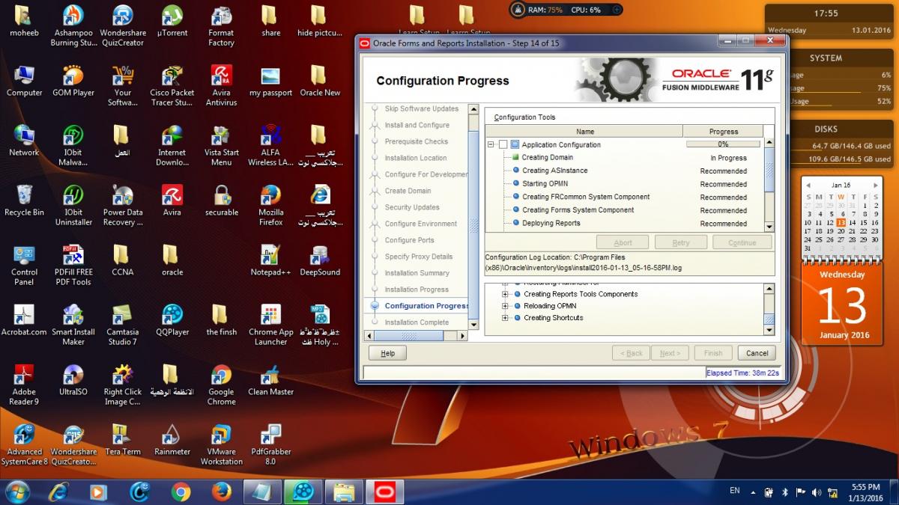Click the Cancel button in installer
This screenshot has height=505, width=899.
(x=757, y=353)
